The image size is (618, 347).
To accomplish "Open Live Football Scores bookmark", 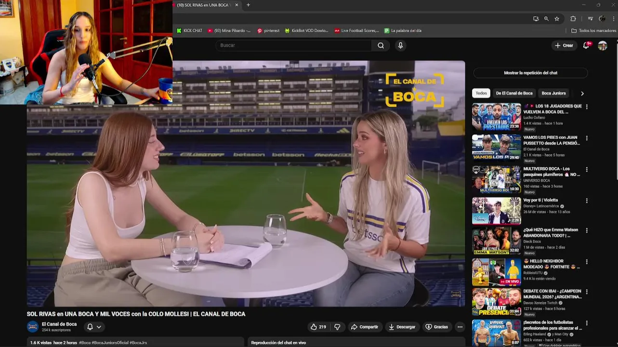I will [x=356, y=31].
